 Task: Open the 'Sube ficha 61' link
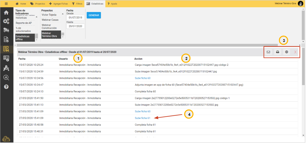(x=143, y=118)
